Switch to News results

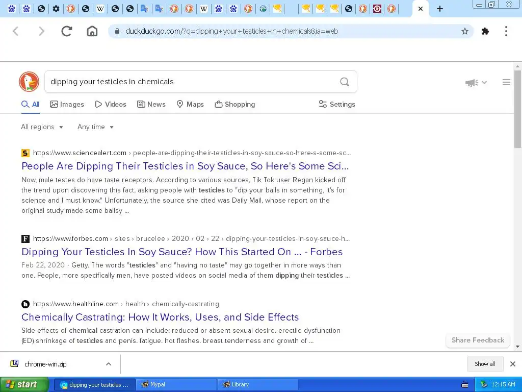pos(151,104)
